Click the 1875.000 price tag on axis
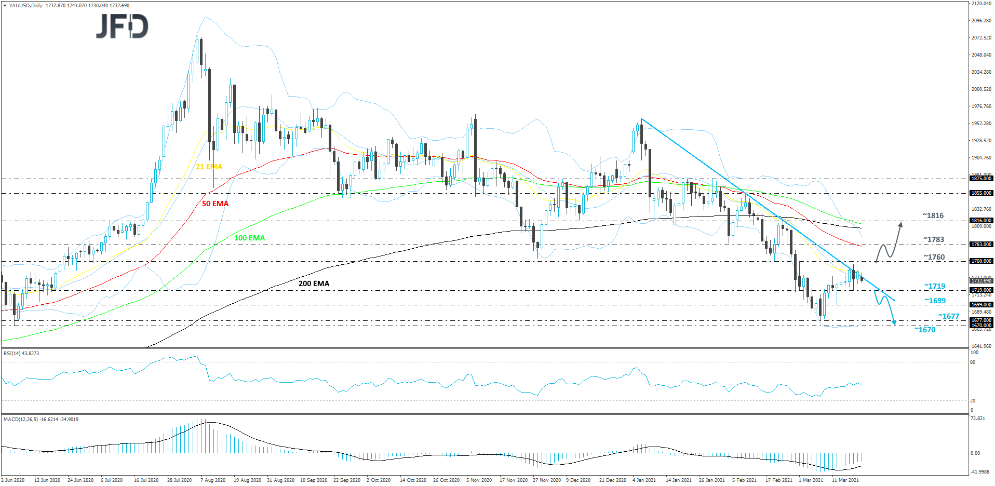The height and width of the screenshot is (486, 995). (x=981, y=179)
